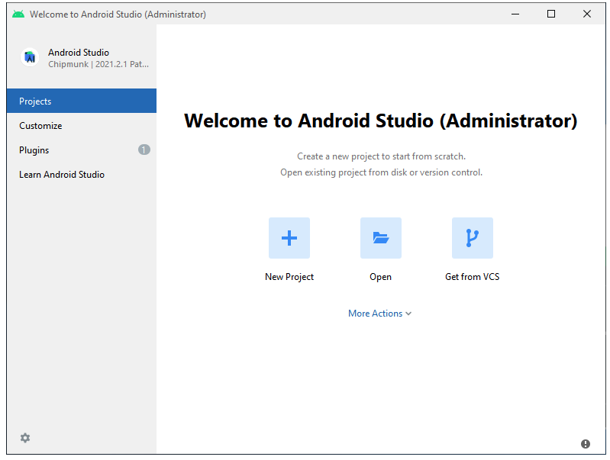The height and width of the screenshot is (460, 610).
Task: Click the Plugins update count badge
Action: coord(144,150)
